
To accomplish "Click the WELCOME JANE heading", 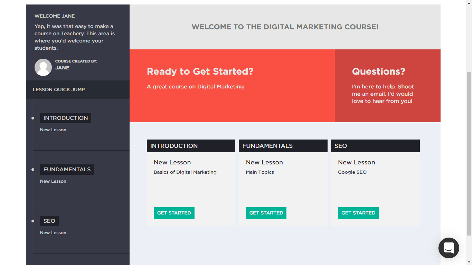I will click(55, 16).
